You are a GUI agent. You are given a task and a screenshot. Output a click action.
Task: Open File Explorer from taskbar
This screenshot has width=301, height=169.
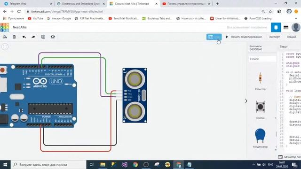pos(103,165)
